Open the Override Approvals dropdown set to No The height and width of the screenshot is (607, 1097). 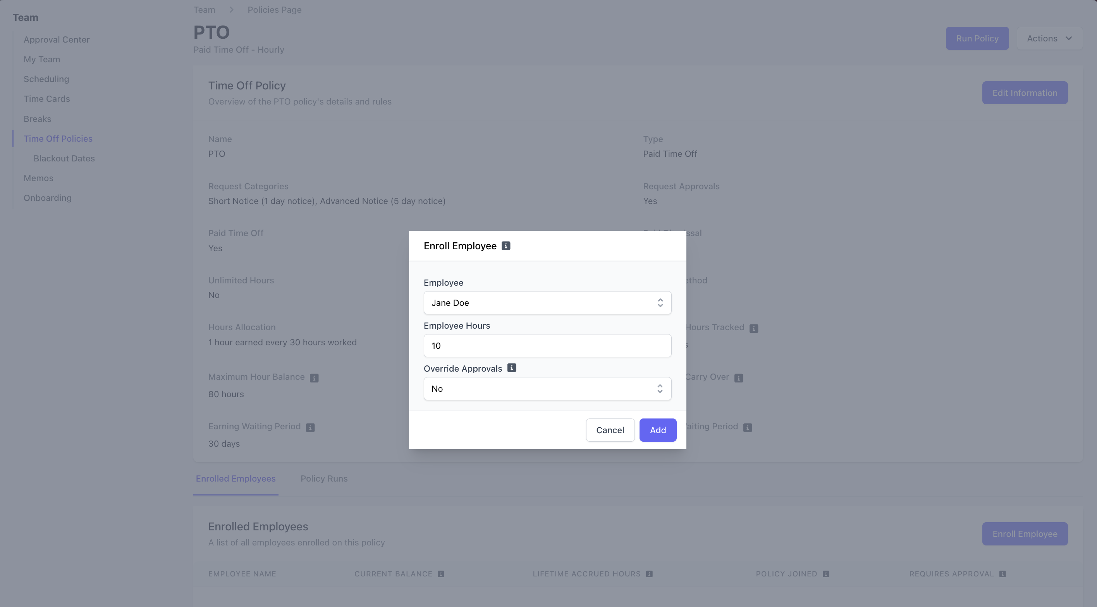click(547, 389)
